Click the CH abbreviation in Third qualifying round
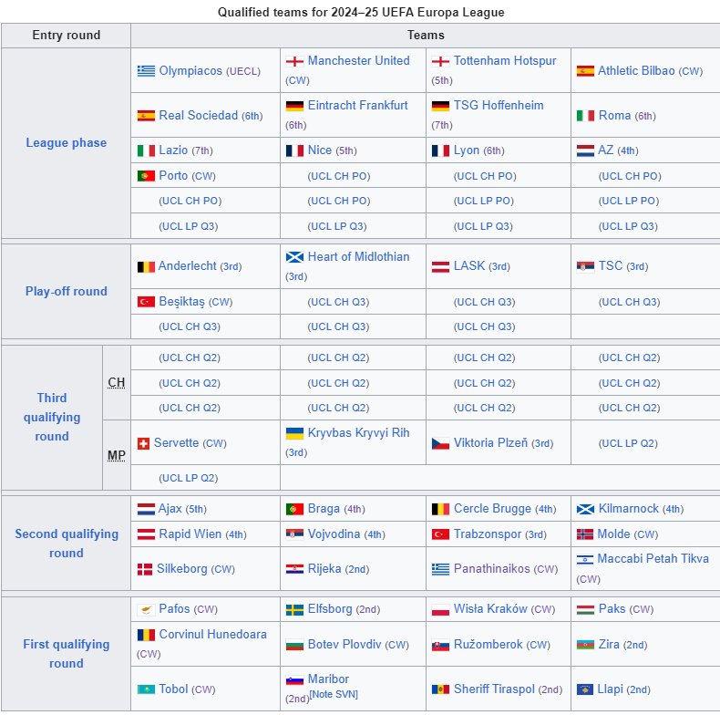The height and width of the screenshot is (715, 720). [116, 383]
